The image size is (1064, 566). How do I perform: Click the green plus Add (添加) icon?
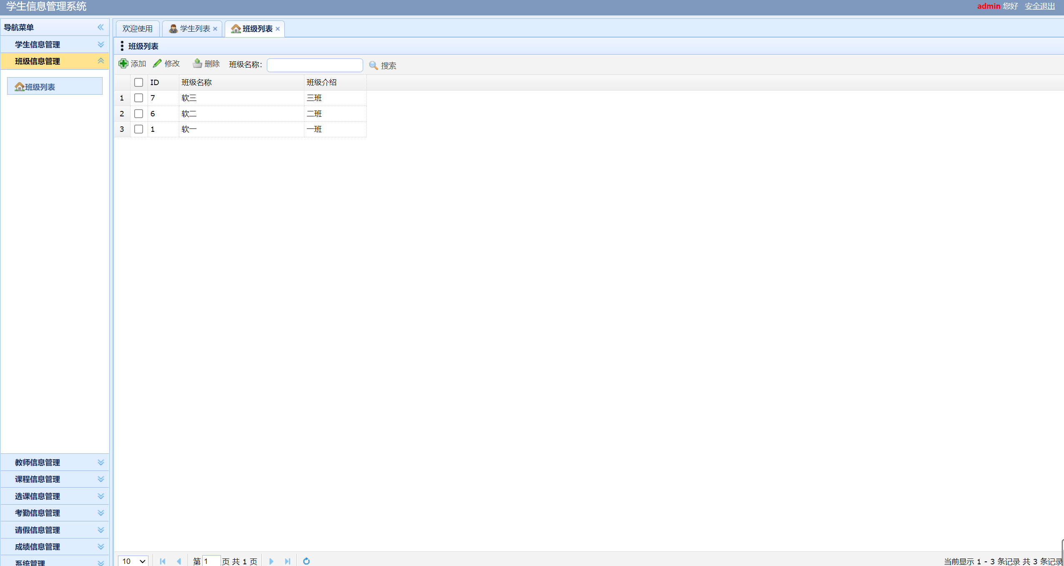point(123,63)
